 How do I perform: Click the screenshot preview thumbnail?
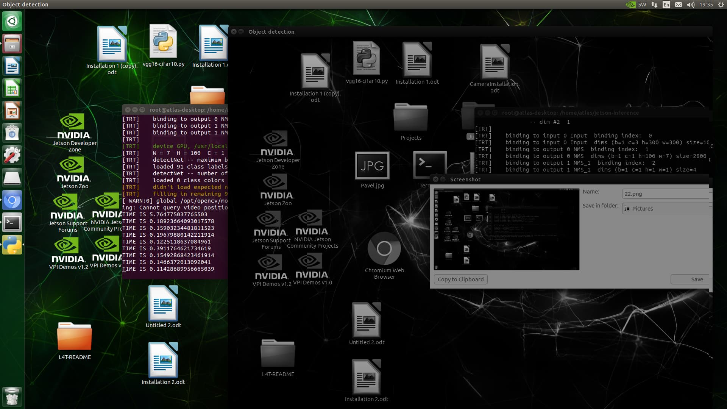(506, 229)
